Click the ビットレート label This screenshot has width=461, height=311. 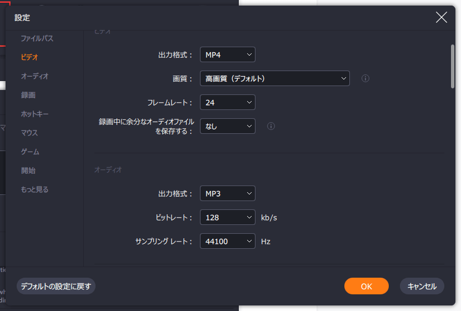coord(174,218)
